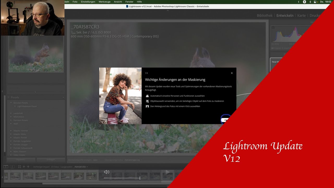
Task: Expand Adaptiv: Motiv preset group
Action: (11, 134)
